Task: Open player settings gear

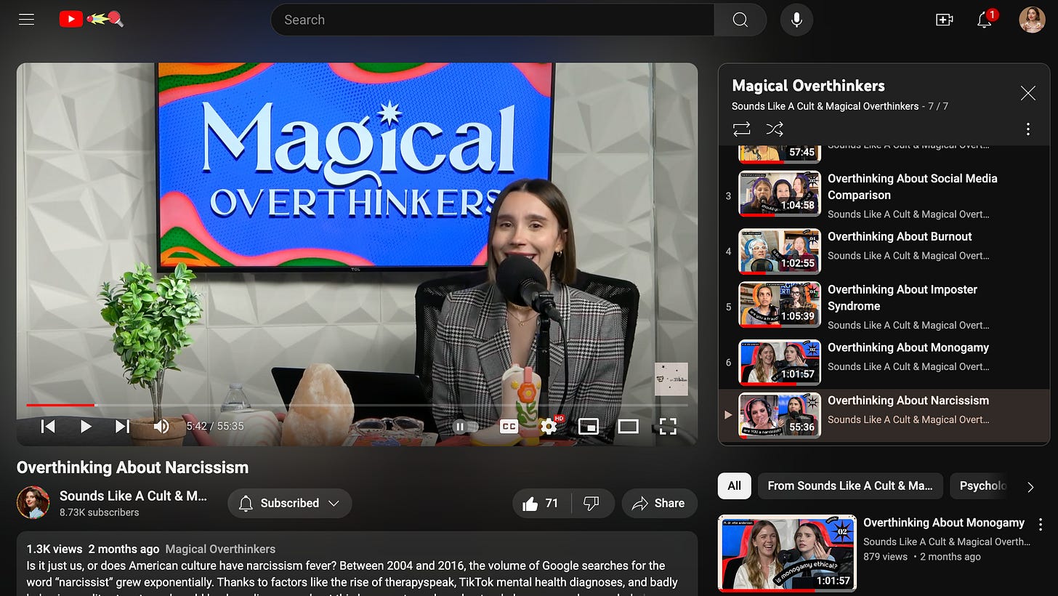Action: point(549,426)
